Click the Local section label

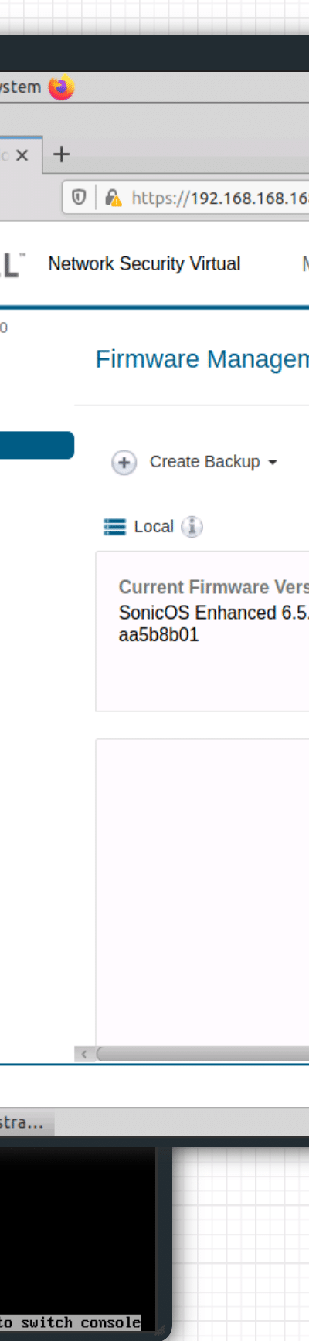tap(154, 526)
